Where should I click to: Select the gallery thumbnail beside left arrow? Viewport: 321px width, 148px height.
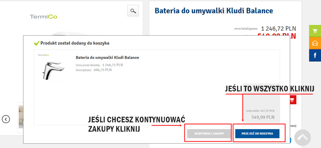click(x=20, y=114)
